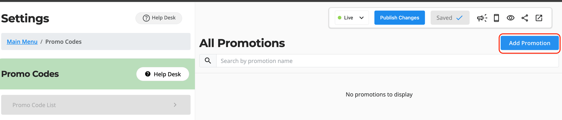The width and height of the screenshot is (562, 120).
Task: Click the Promo Codes breadcrumb text
Action: [63, 42]
